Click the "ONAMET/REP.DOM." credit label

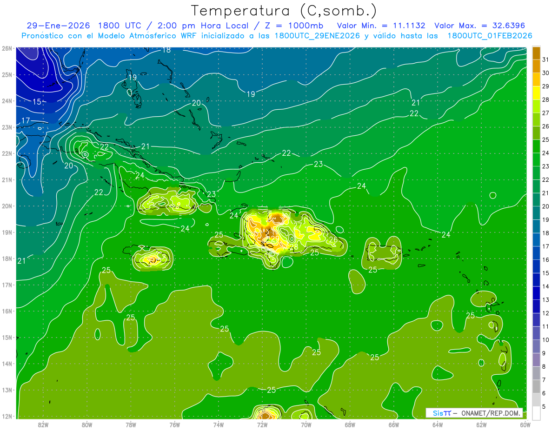[491, 413]
